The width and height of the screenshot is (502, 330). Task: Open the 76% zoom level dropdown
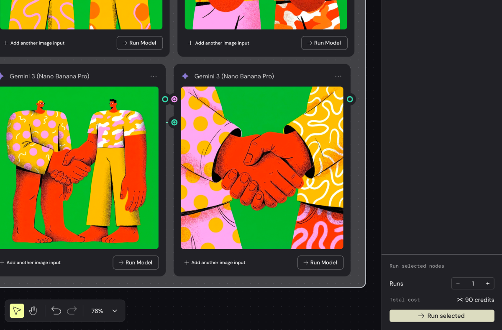tap(104, 311)
